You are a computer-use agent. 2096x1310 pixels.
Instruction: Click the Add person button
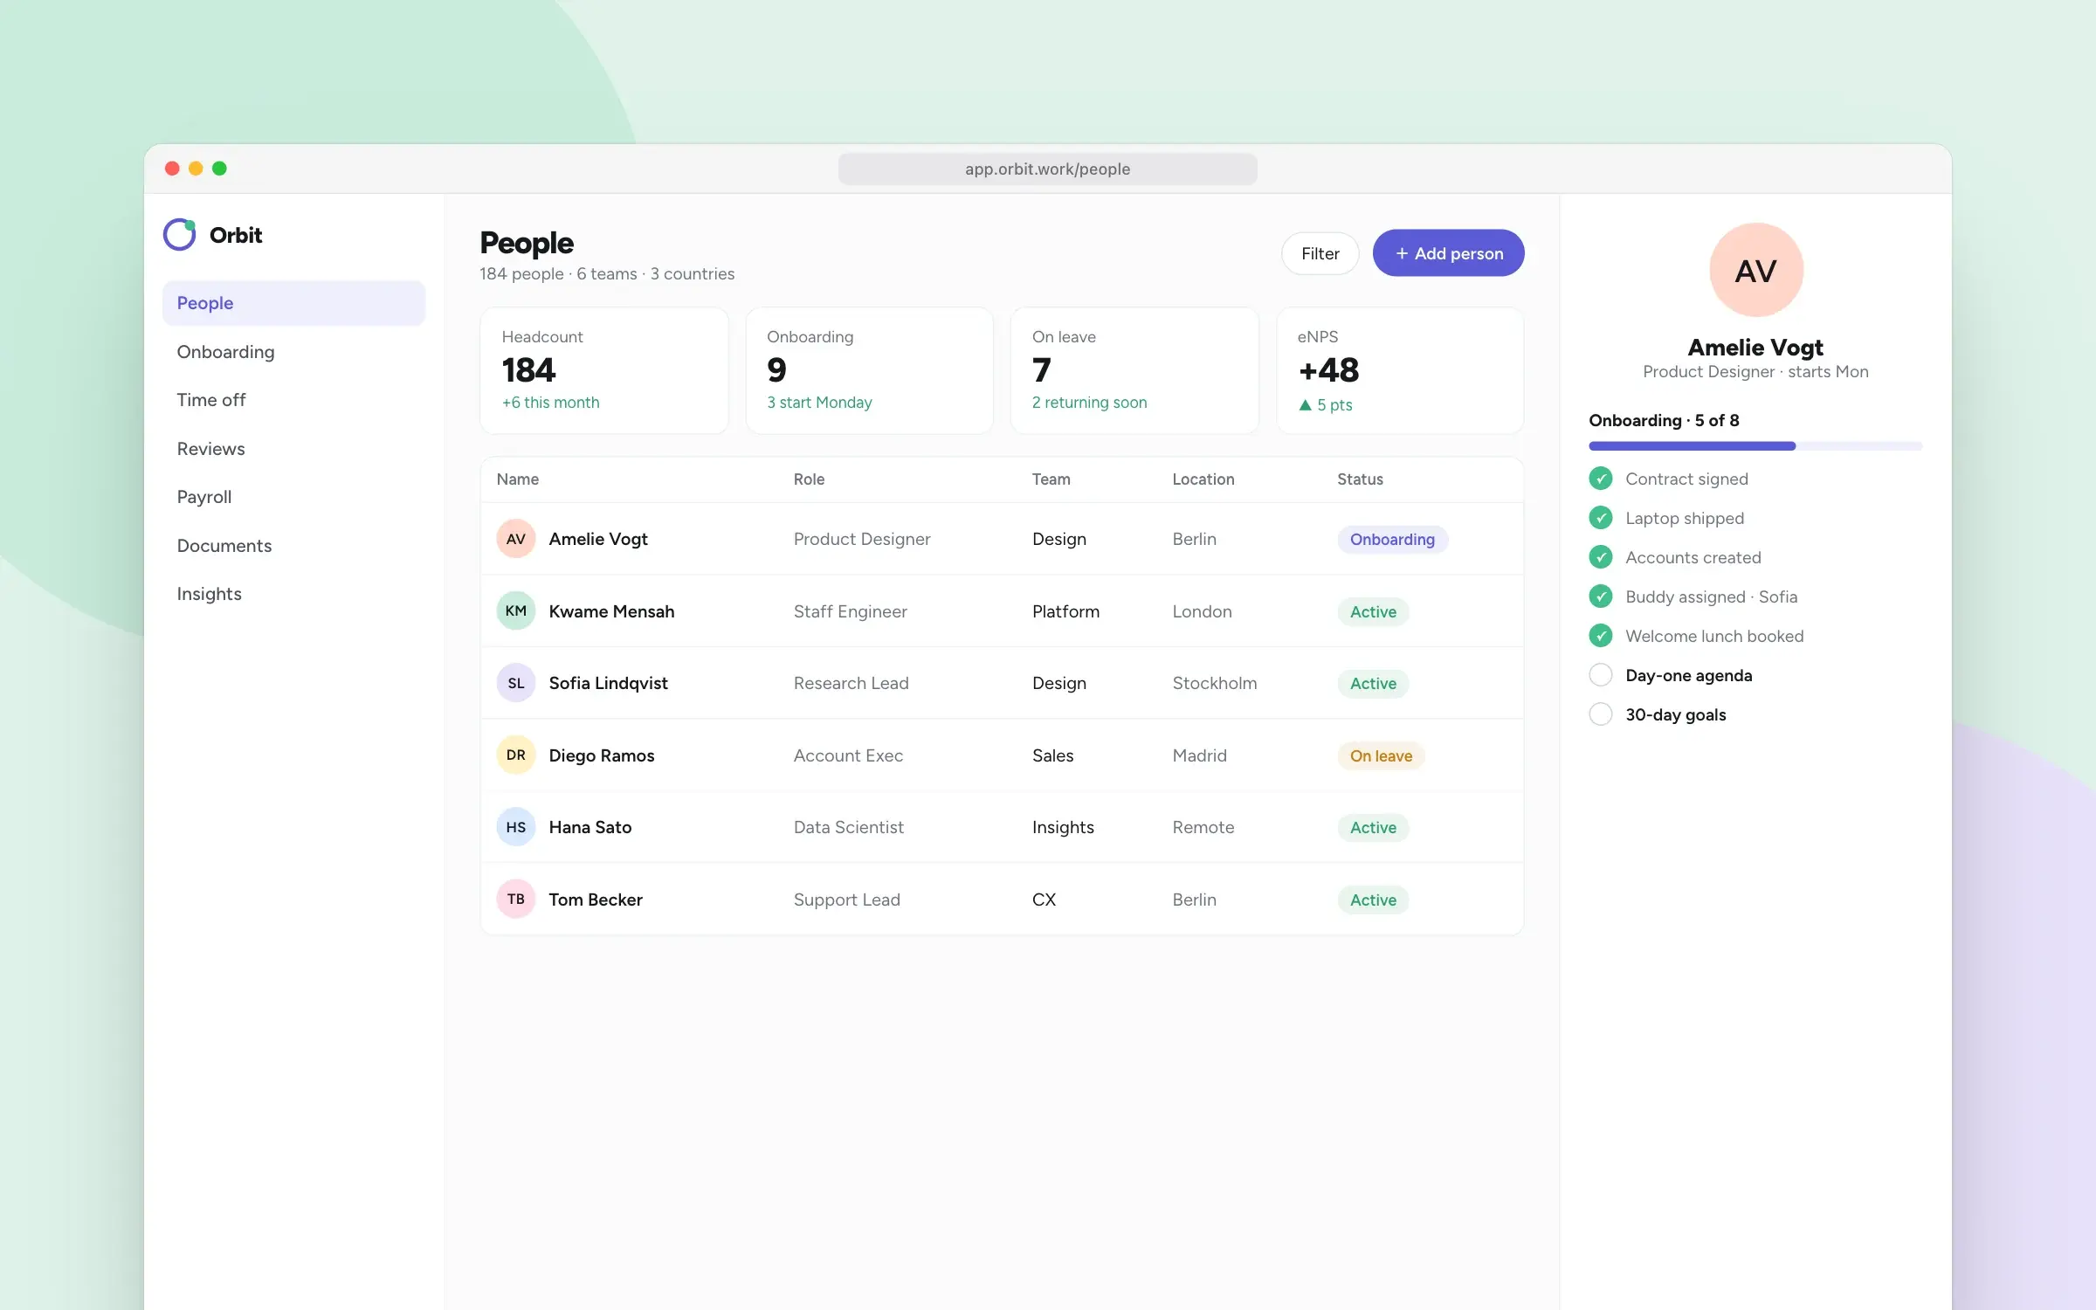tap(1448, 253)
